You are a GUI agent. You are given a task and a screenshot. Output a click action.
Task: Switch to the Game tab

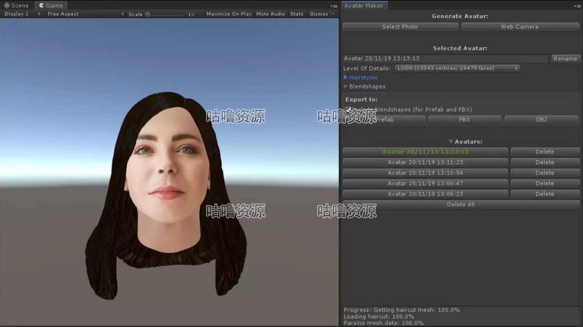[x=51, y=6]
